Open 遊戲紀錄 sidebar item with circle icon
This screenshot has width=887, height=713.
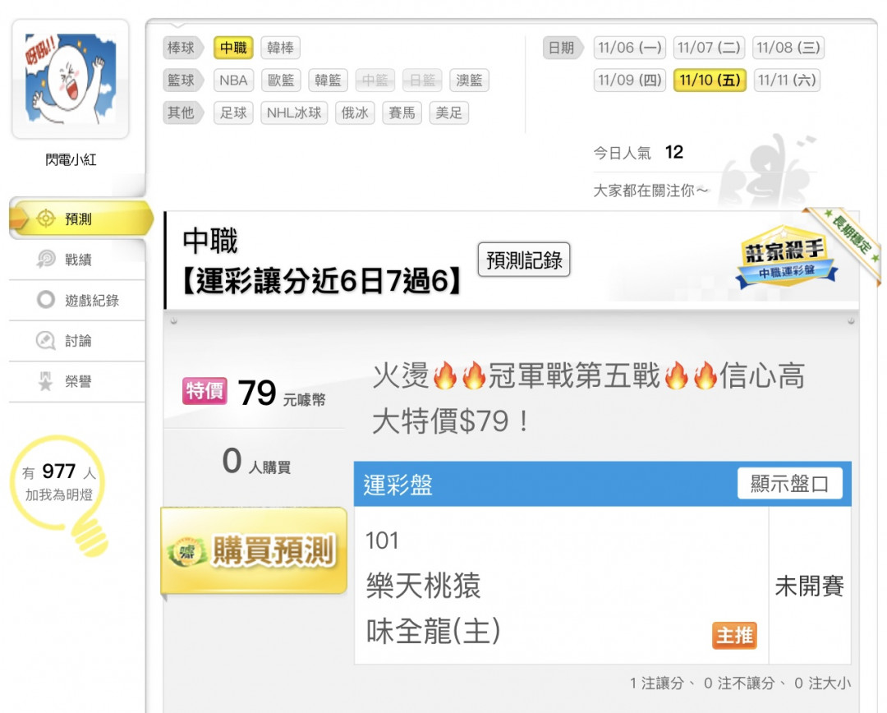pyautogui.click(x=77, y=300)
